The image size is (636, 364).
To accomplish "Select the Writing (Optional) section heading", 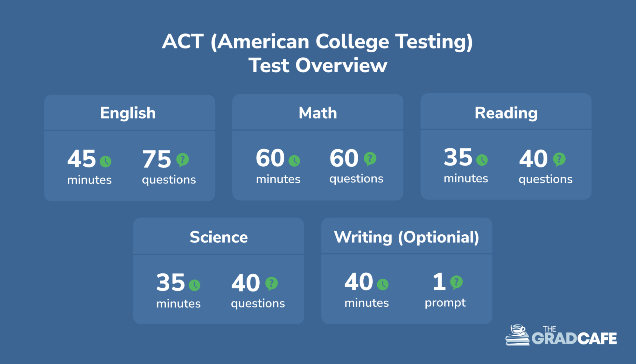I will pos(406,237).
